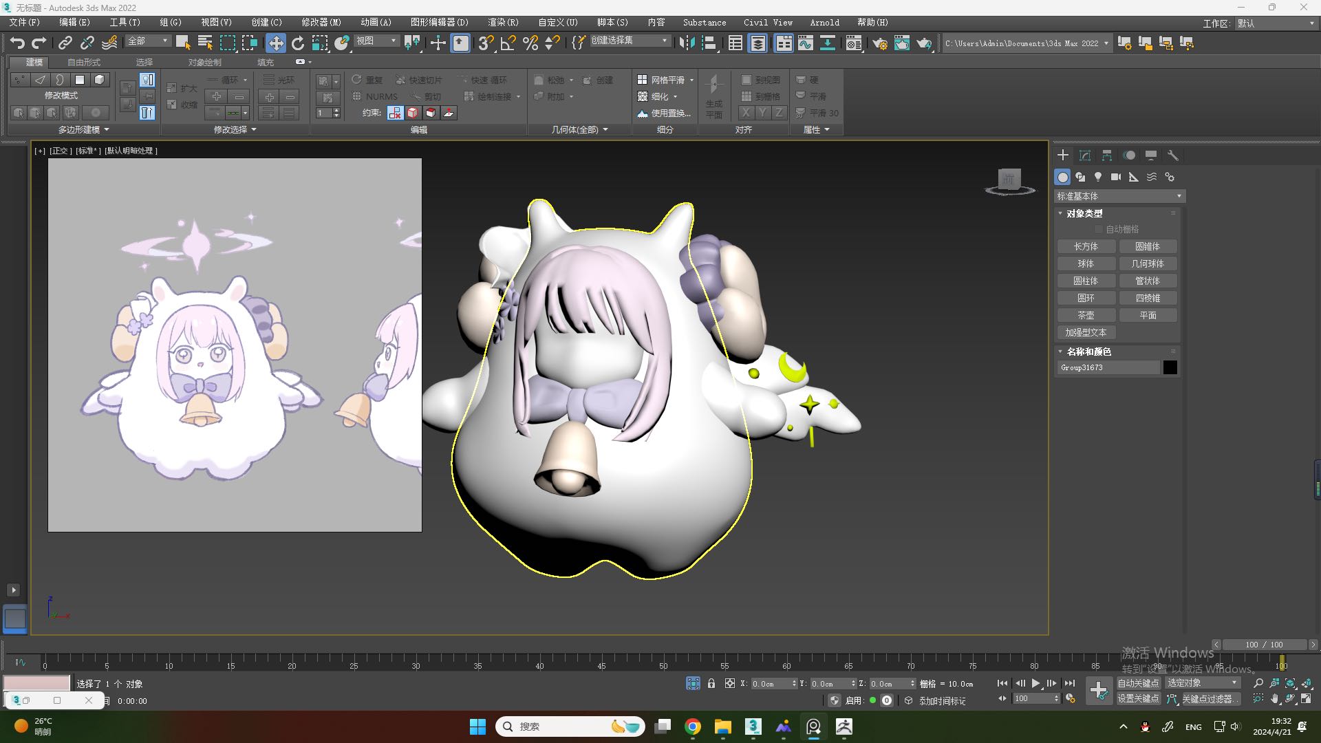This screenshot has height=743, width=1321.
Task: Toggle the edge constraint icon in 约束
Action: (412, 113)
